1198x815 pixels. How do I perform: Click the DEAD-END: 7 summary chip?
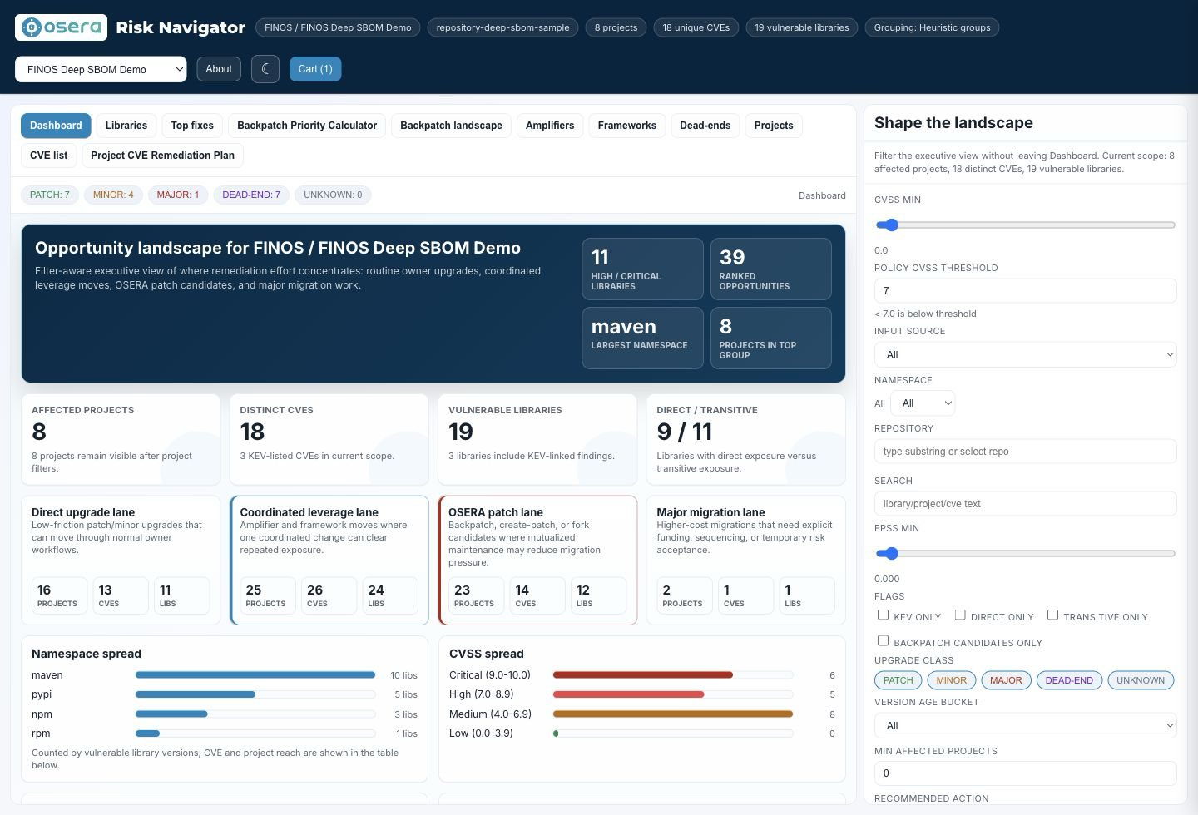[x=251, y=195]
